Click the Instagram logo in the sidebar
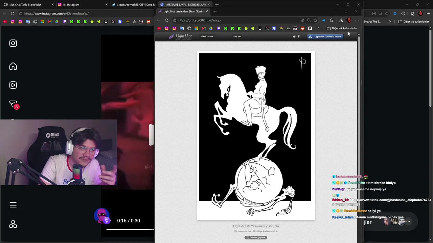 pos(13,43)
